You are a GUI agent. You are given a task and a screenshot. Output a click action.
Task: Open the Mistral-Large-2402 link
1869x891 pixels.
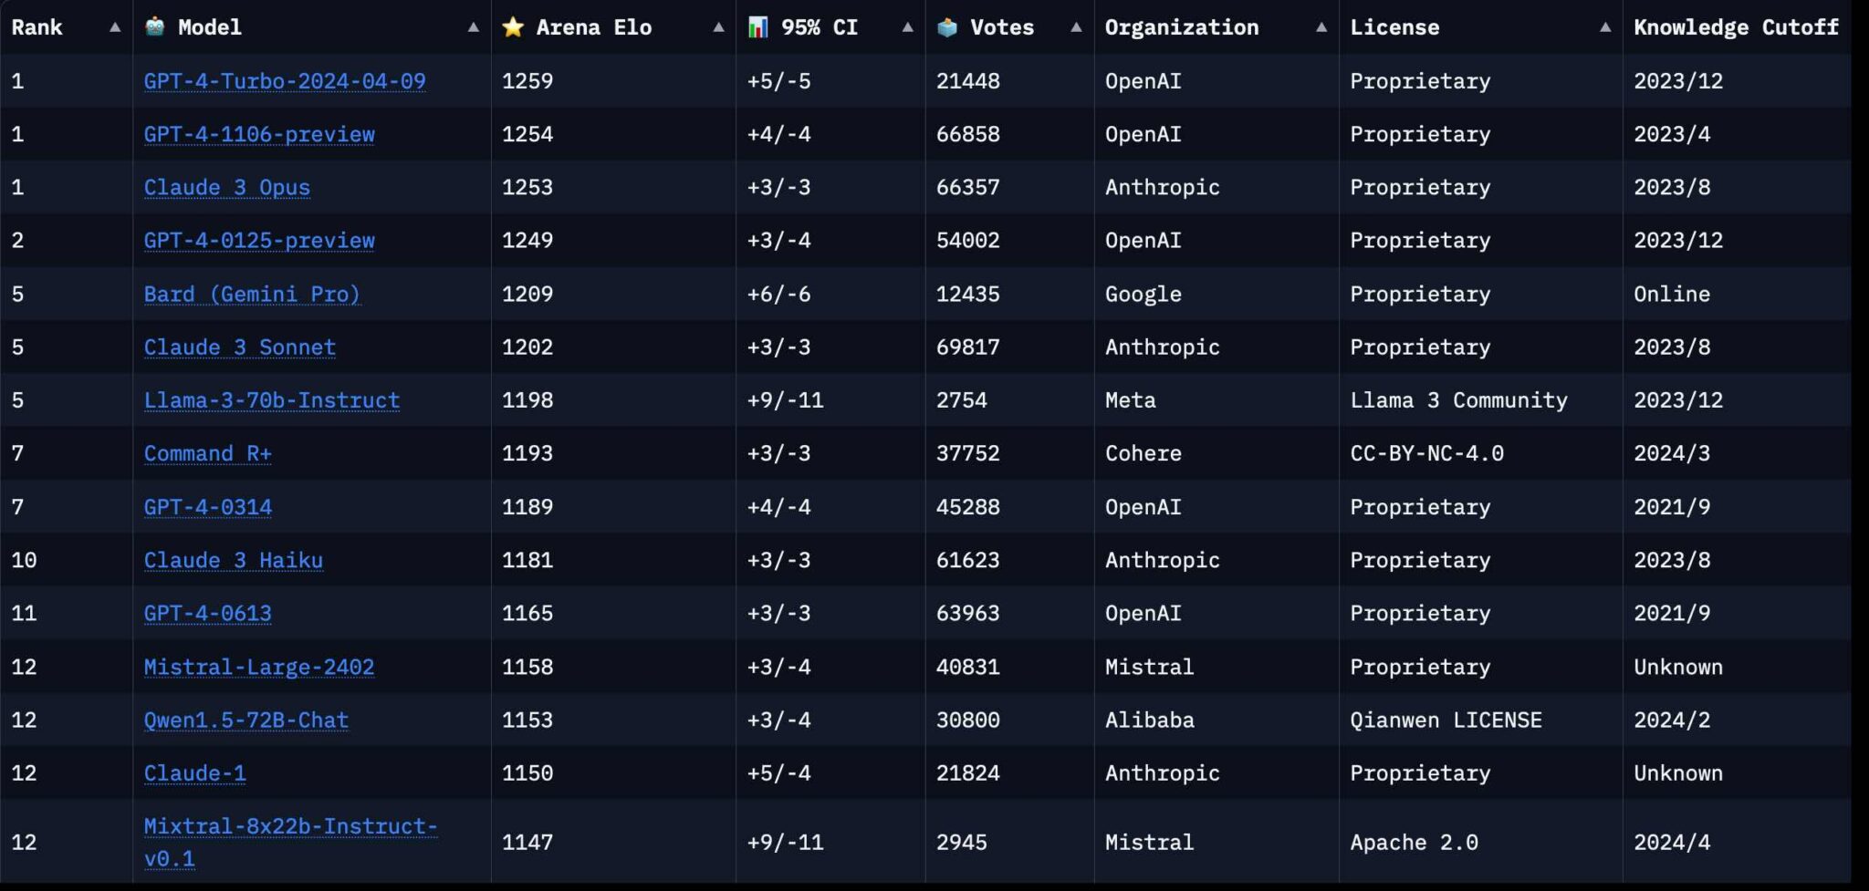(258, 667)
